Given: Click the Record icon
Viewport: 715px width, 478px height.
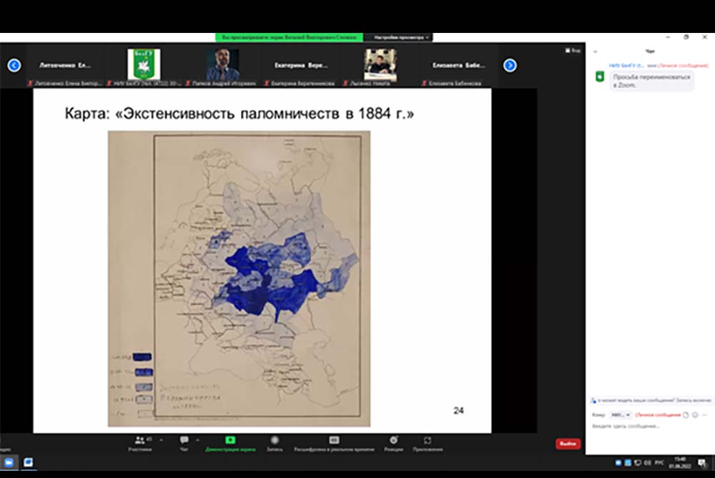Looking at the screenshot, I should (275, 441).
